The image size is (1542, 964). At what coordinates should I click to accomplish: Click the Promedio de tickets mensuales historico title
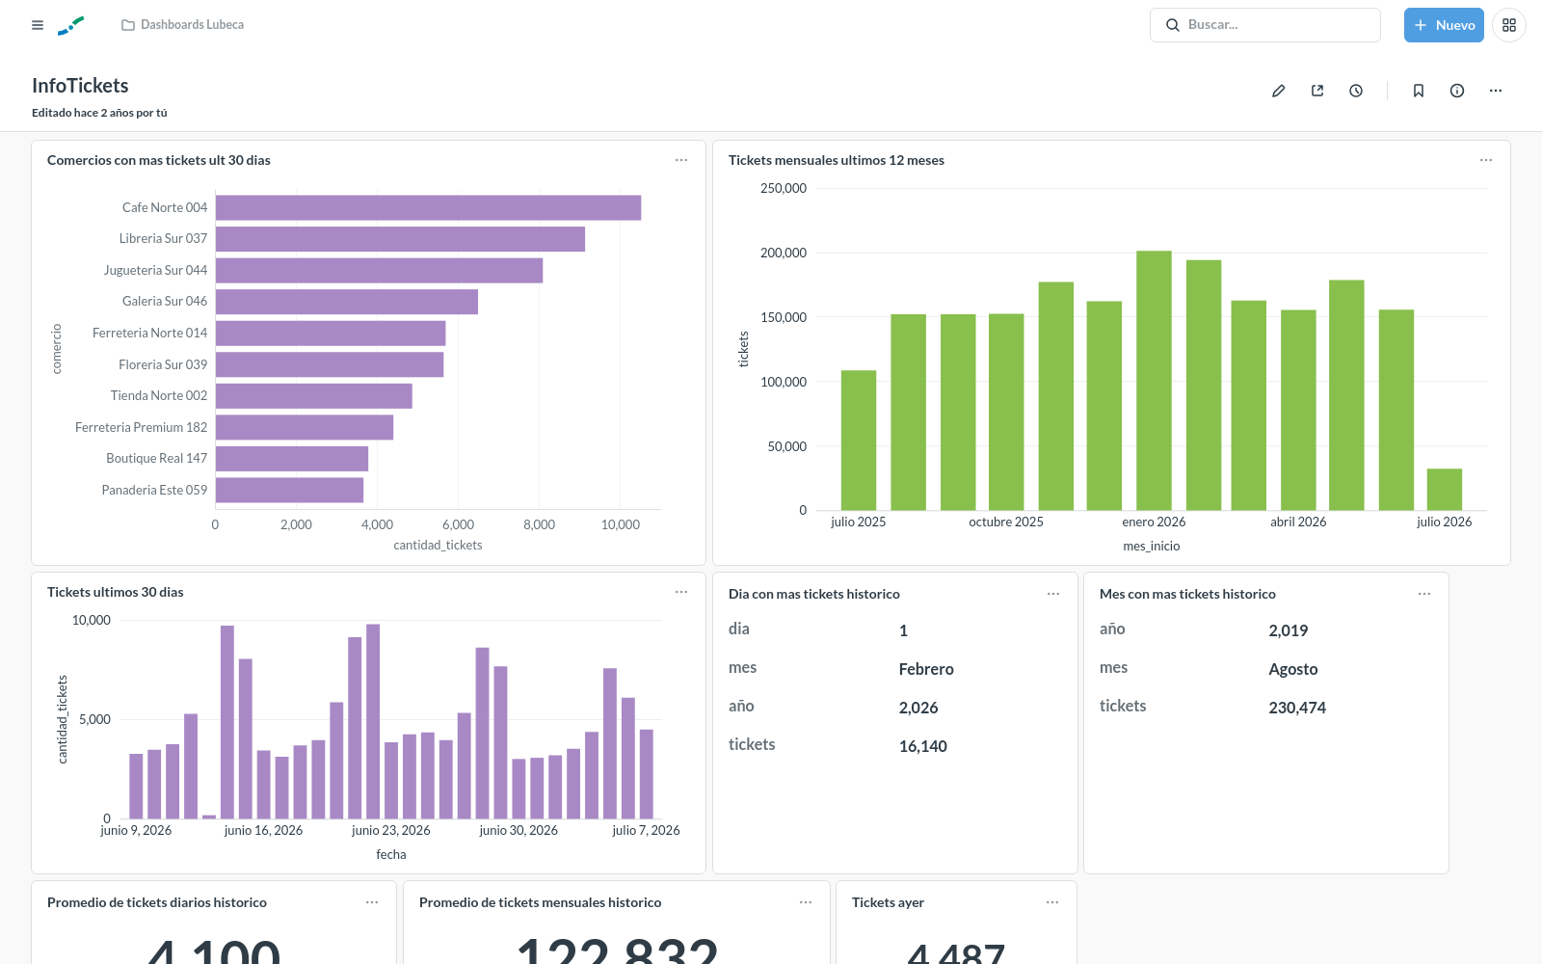(541, 902)
